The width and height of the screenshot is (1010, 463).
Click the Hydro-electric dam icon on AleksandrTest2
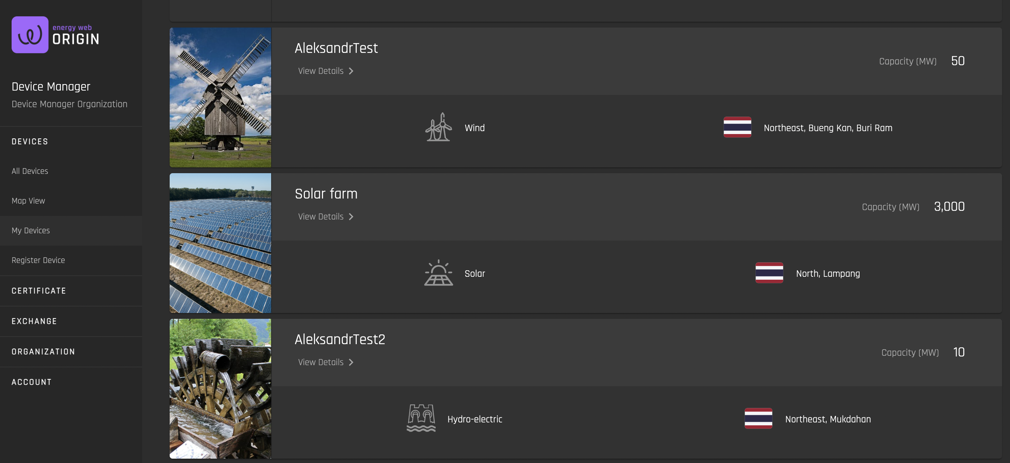tap(421, 418)
